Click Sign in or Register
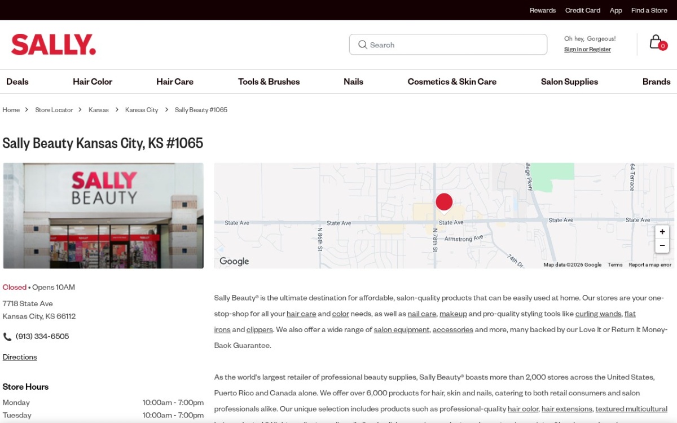Screen dimensions: 677x423 (587, 50)
